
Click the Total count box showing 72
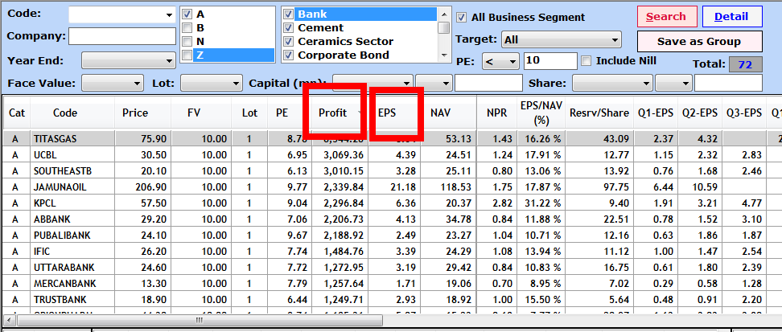746,64
